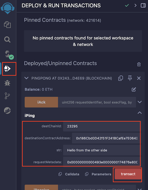Pin the PINGPONG contract

pyautogui.click(x=130, y=78)
